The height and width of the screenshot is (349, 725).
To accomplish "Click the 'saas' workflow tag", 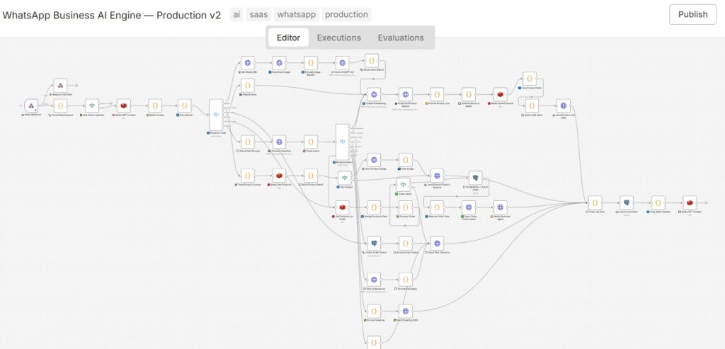I will [x=258, y=14].
